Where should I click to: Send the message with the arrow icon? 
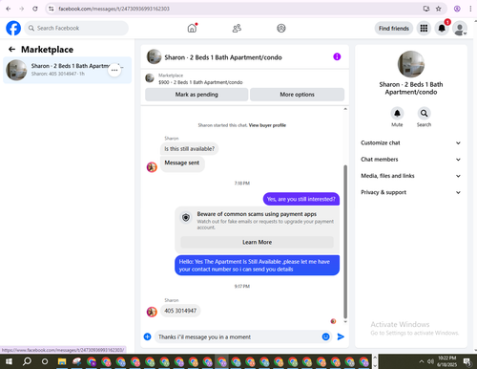tap(341, 336)
